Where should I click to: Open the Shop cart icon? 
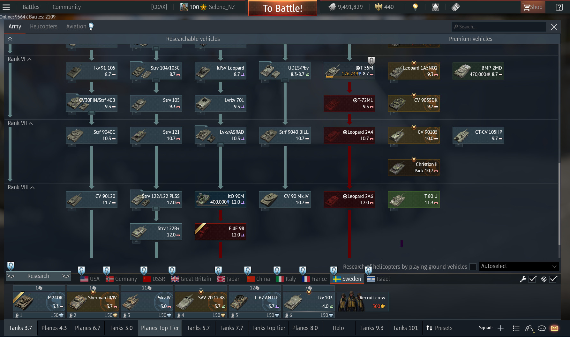tap(533, 7)
